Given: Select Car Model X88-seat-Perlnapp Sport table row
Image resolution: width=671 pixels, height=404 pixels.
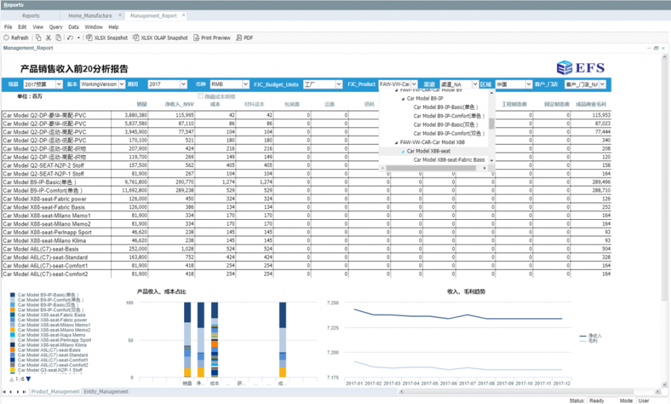Looking at the screenshot, I should [x=306, y=232].
